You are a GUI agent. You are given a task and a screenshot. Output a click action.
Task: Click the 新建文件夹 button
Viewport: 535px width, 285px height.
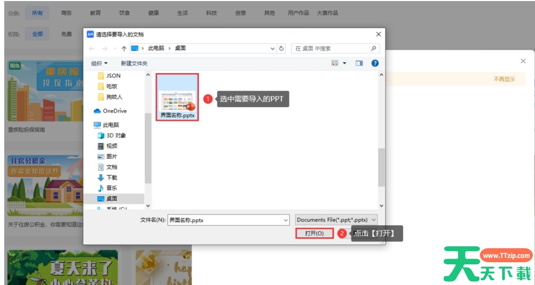click(x=134, y=64)
